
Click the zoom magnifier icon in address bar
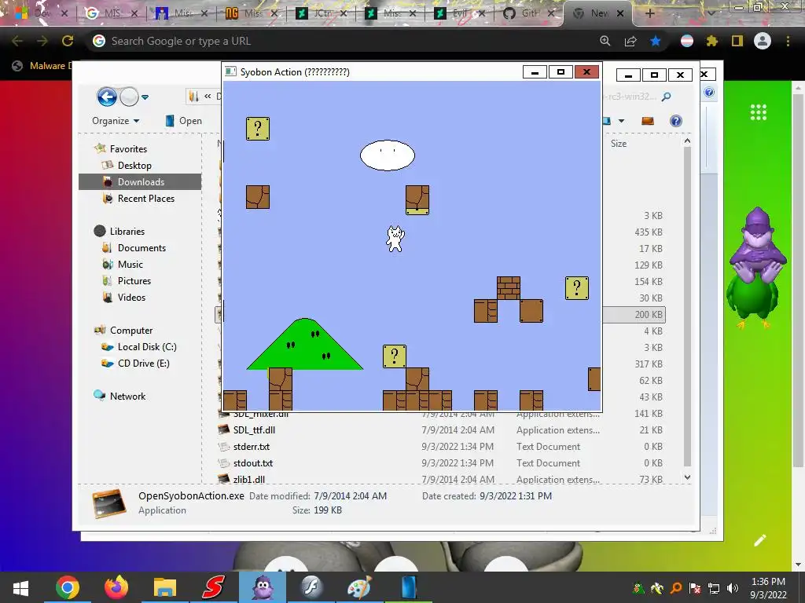pos(605,41)
